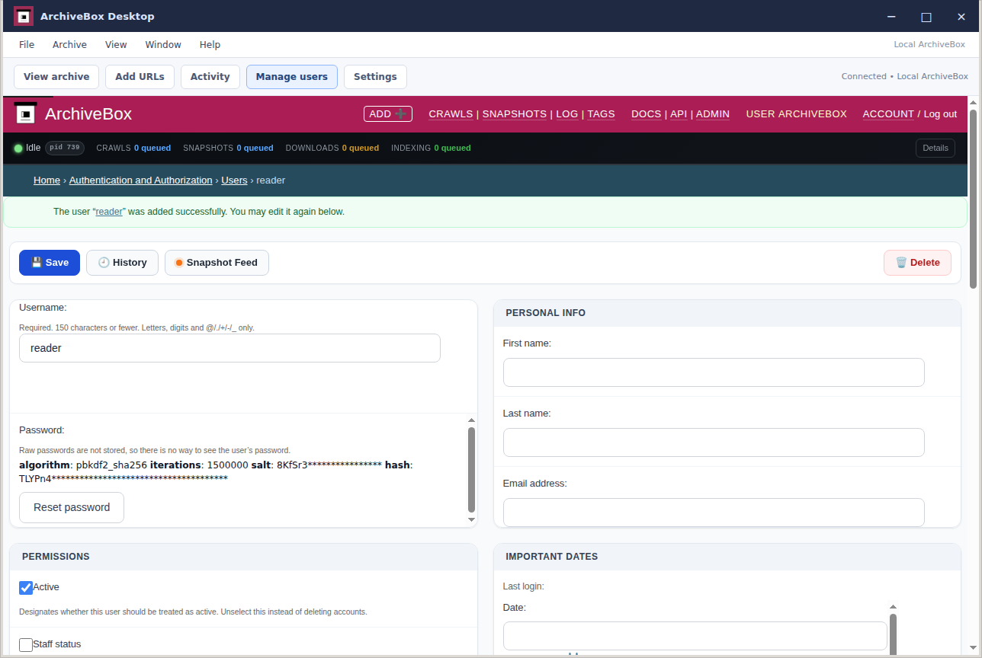982x658 pixels.
Task: Click the Details button in the status bar
Action: point(935,148)
